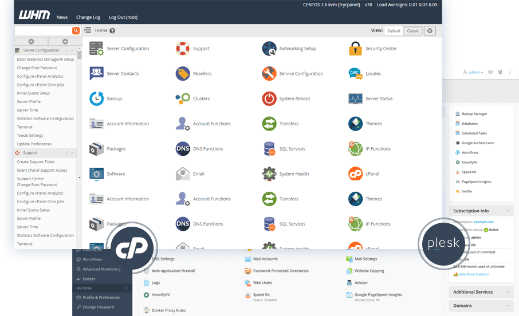Click the orange search icon
The width and height of the screenshot is (519, 316).
(x=76, y=30)
